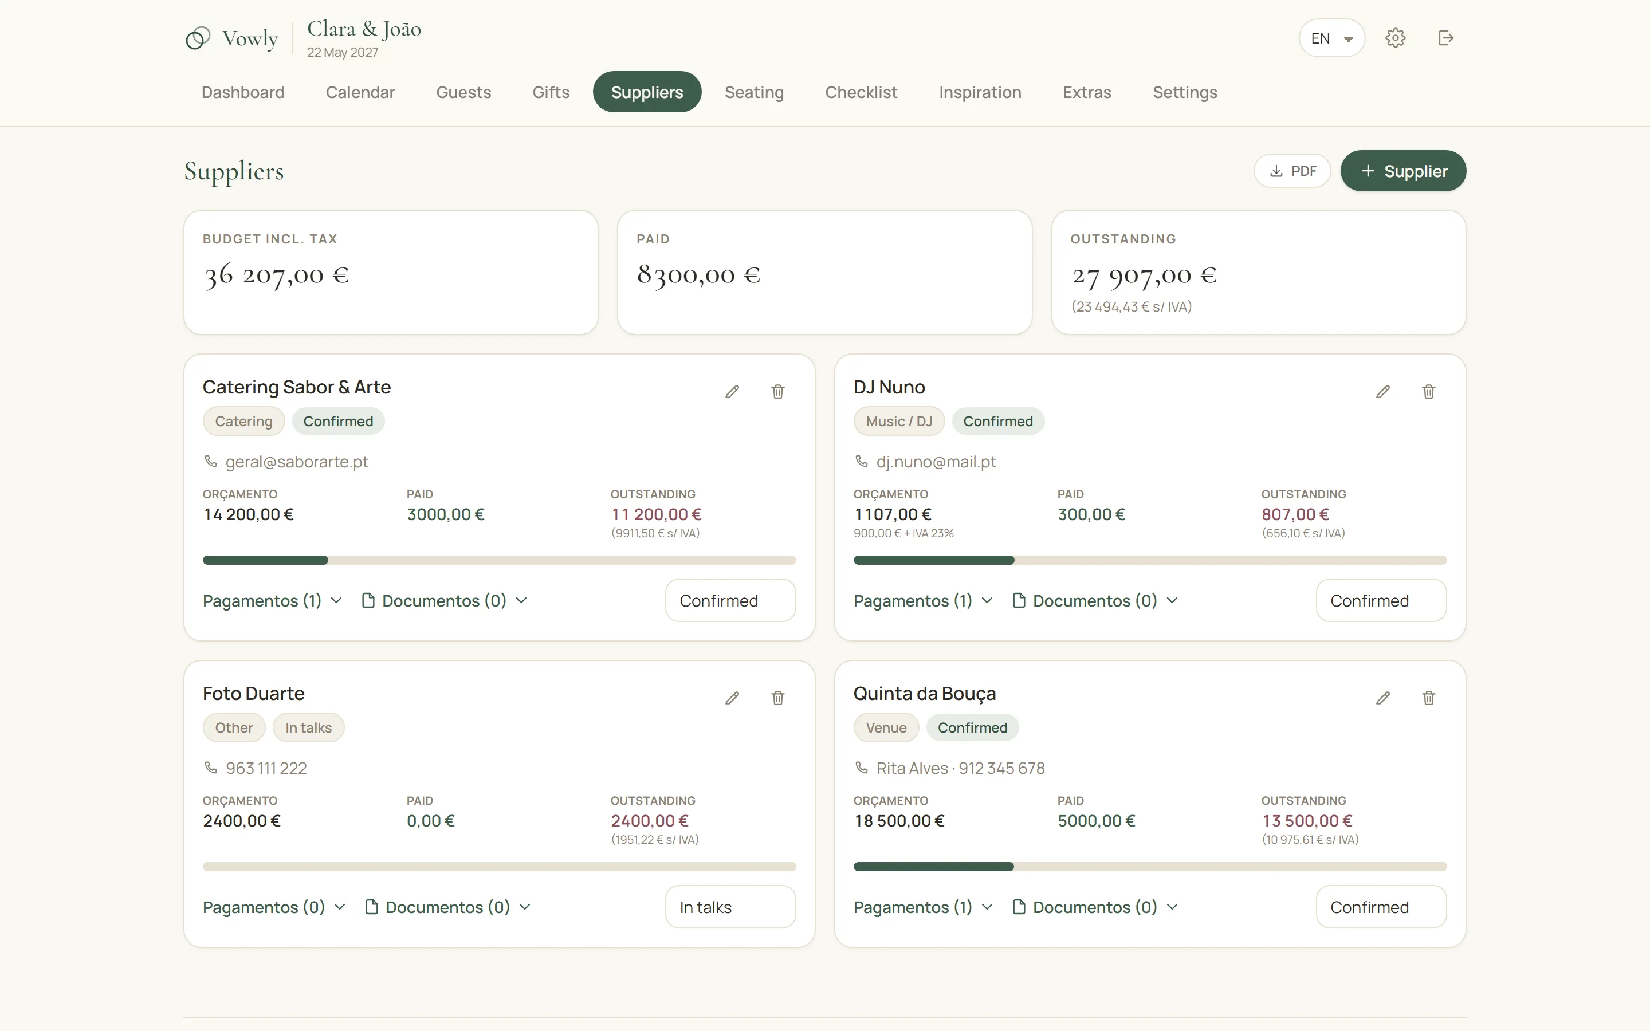
Task: Go to the Dashboard tab
Action: point(243,92)
